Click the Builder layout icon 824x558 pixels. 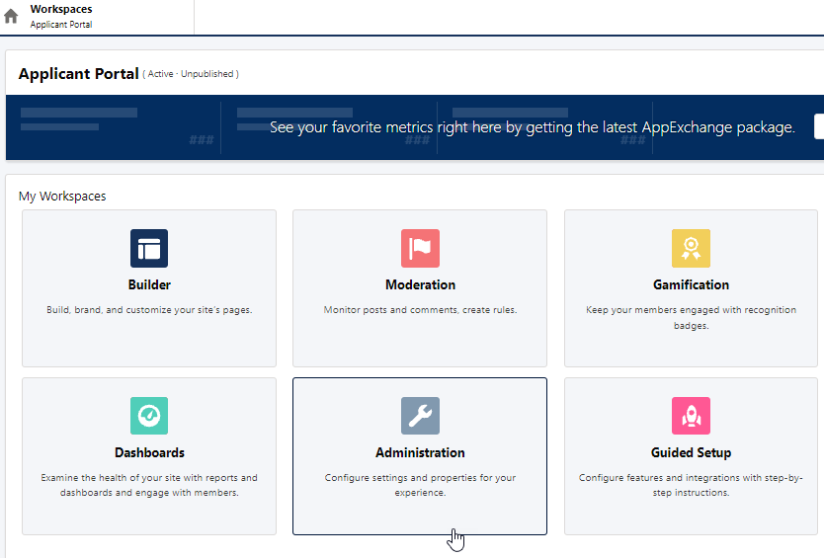pos(149,249)
